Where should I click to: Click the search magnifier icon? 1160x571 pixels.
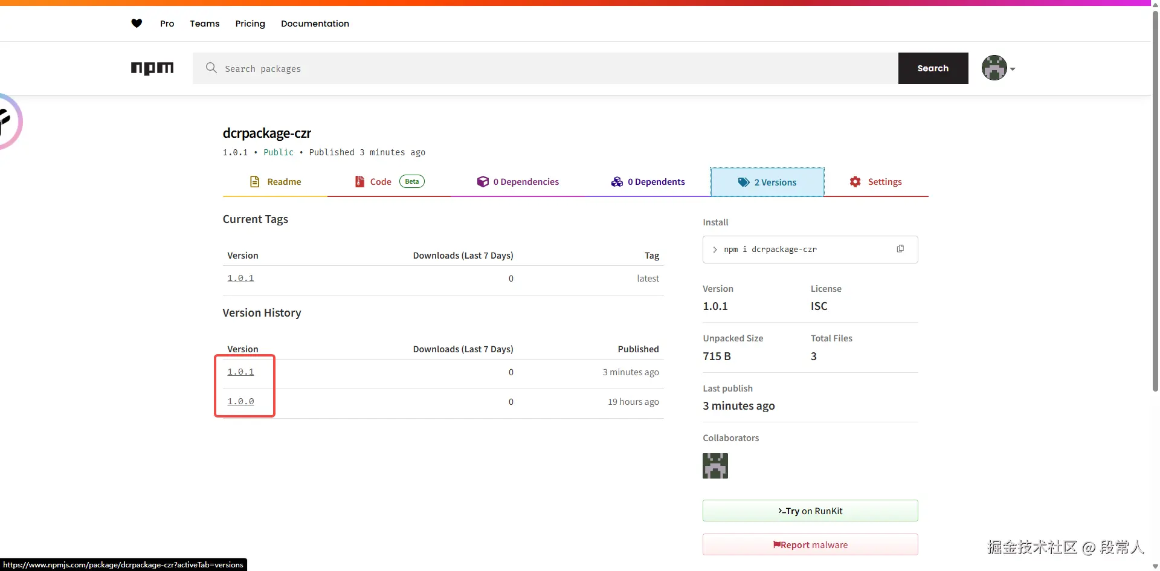[211, 68]
